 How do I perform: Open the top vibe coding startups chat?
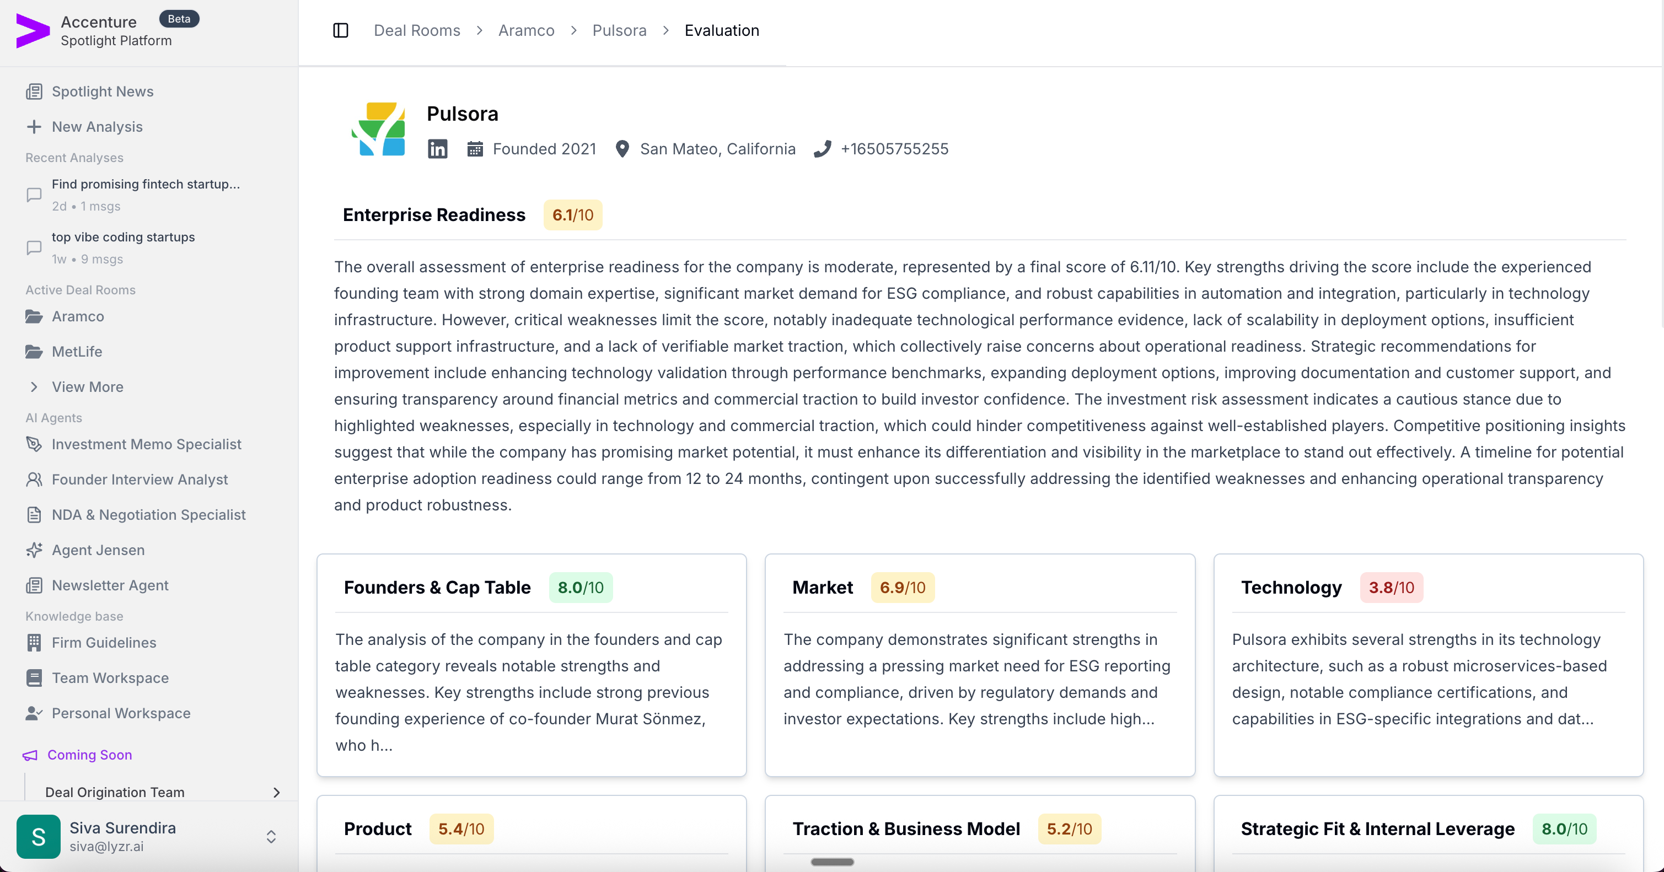tap(123, 238)
